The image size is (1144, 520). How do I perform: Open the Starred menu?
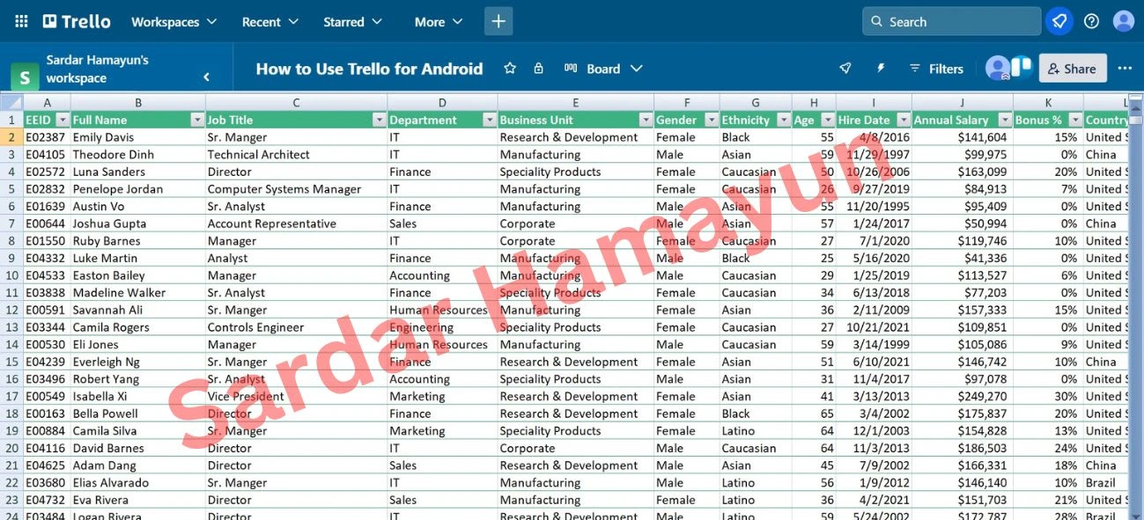click(x=352, y=22)
